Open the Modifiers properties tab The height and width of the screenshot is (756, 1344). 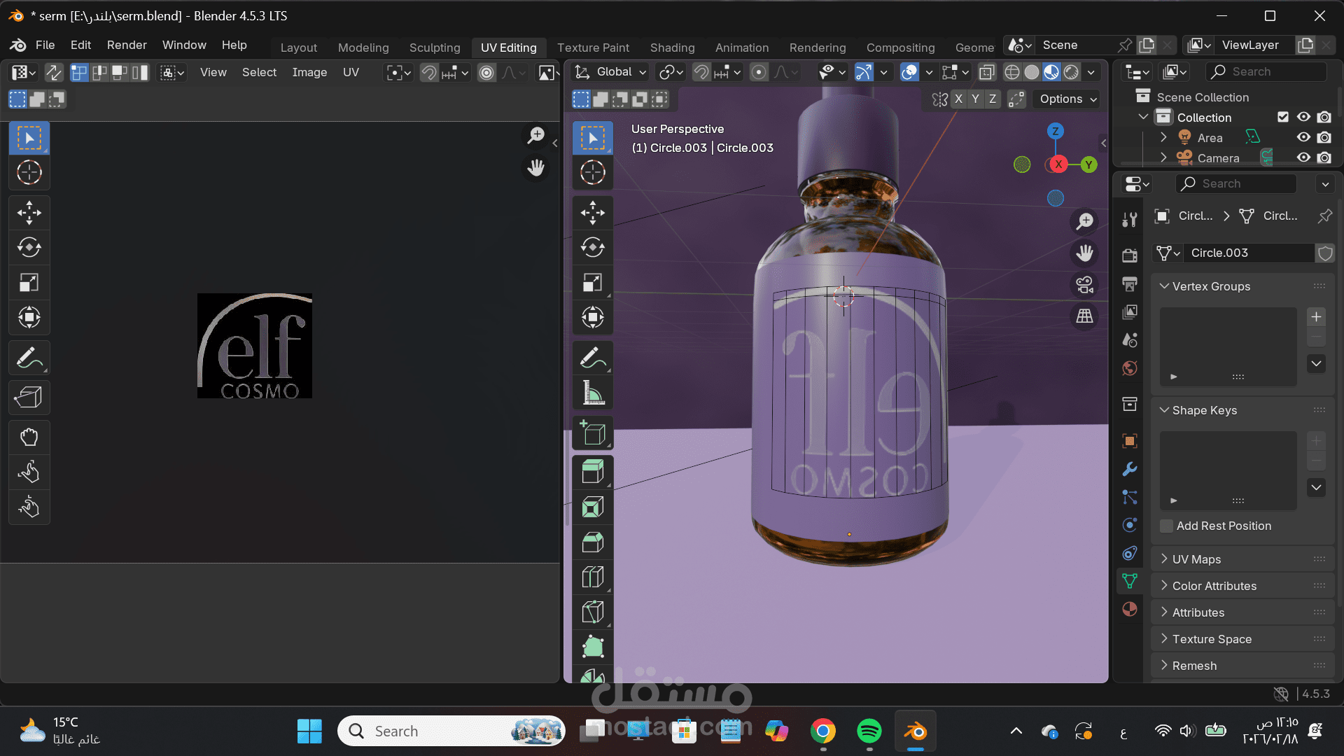pyautogui.click(x=1129, y=469)
